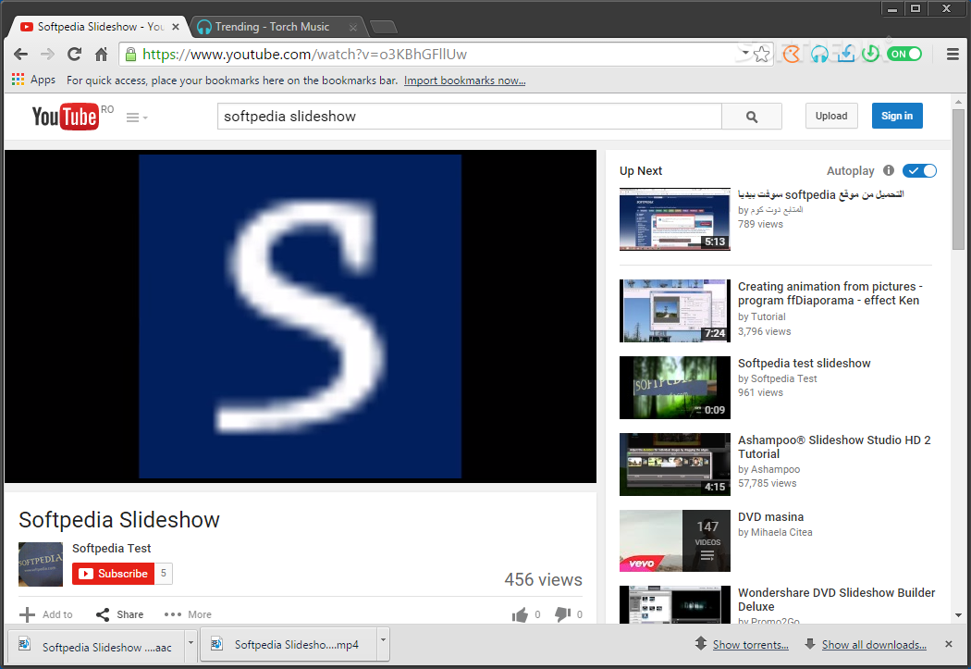The height and width of the screenshot is (669, 971).
Task: Click the YouTube logo
Action: click(65, 117)
